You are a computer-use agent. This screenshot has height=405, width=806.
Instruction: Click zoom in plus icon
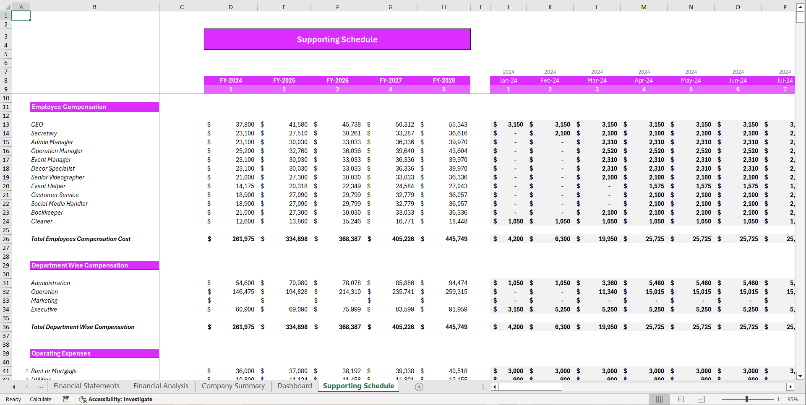tap(779, 399)
